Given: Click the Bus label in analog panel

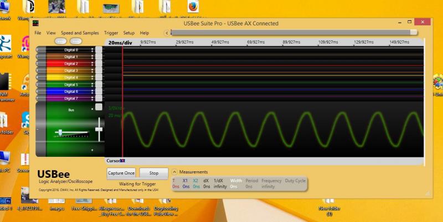Looking at the screenshot, I should 71,110.
